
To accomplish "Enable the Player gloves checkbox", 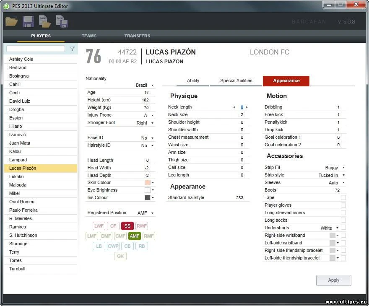I will [343, 205].
